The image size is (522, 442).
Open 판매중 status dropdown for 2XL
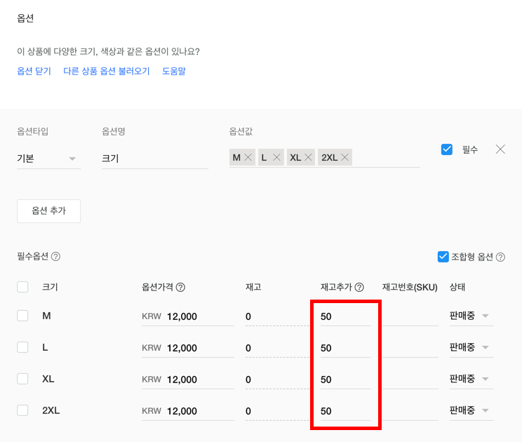[470, 410]
